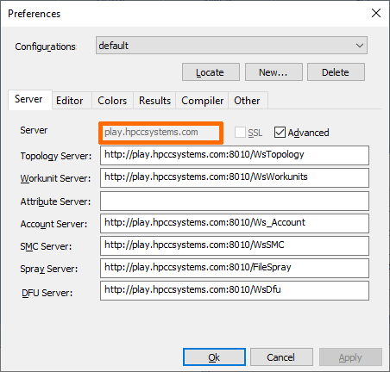Click into the Workunit Server field
Image resolution: width=390 pixels, height=372 pixels.
(x=235, y=177)
